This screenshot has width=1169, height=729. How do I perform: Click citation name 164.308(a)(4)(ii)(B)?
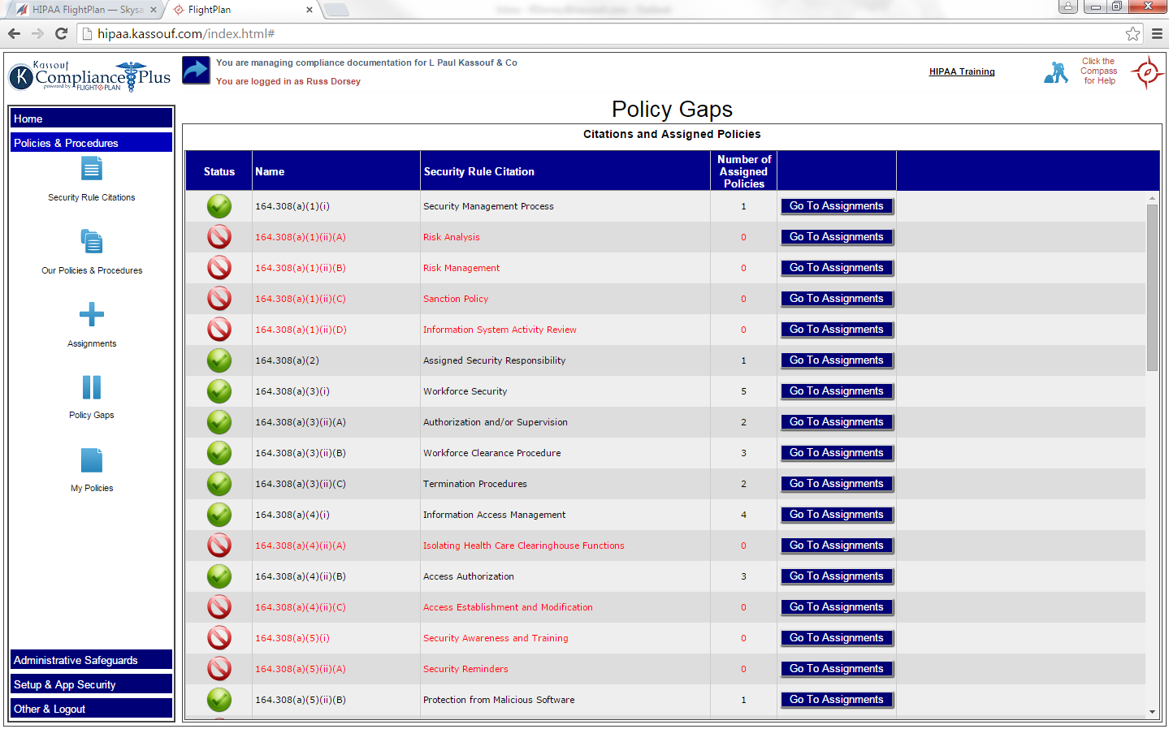coord(301,576)
